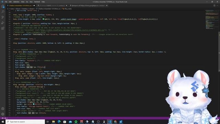Open the Accounts menu icon

(3, 109)
